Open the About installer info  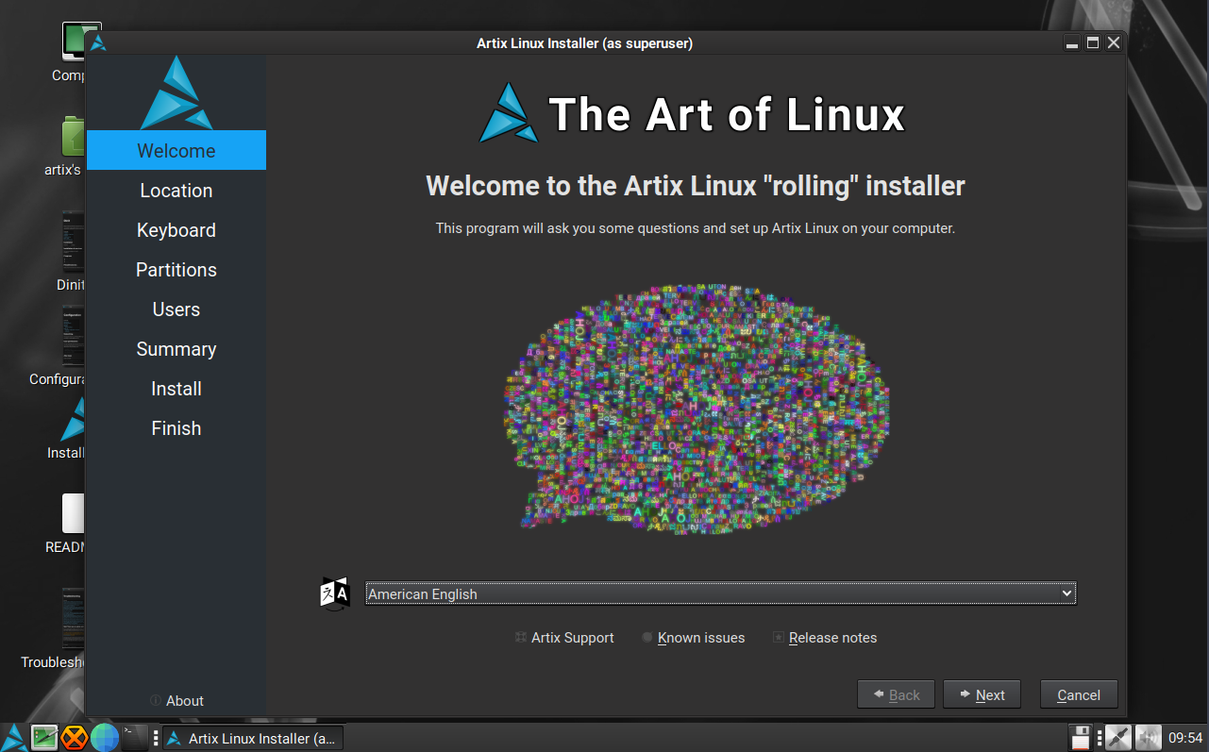(184, 701)
